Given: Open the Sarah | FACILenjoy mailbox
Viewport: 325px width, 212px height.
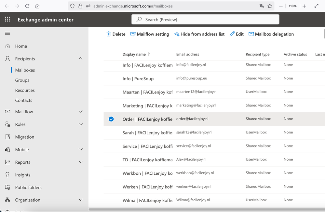Looking at the screenshot, I should [x=147, y=132].
